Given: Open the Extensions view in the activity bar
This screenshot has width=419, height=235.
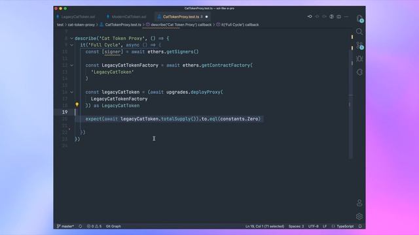Looking at the screenshot, I should point(359,72).
